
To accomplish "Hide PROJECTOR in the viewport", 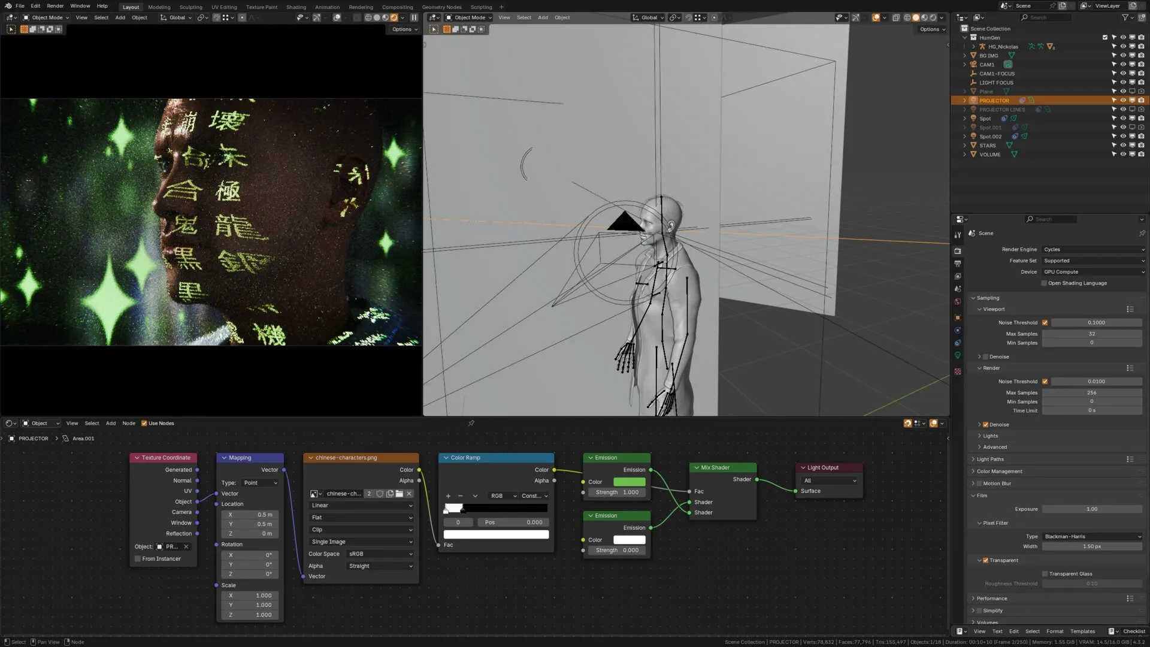I will (1123, 101).
